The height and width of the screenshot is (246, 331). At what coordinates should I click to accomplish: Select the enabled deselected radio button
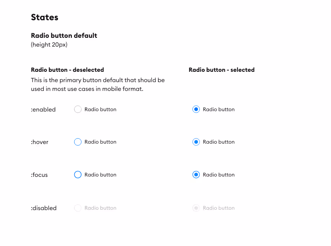click(78, 109)
